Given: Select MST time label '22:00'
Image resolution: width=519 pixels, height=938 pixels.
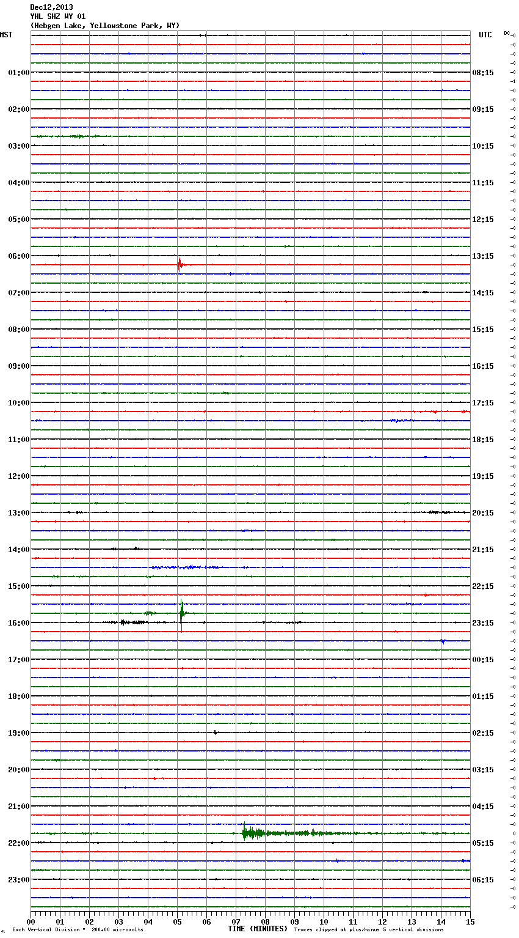Looking at the screenshot, I should click(x=19, y=843).
